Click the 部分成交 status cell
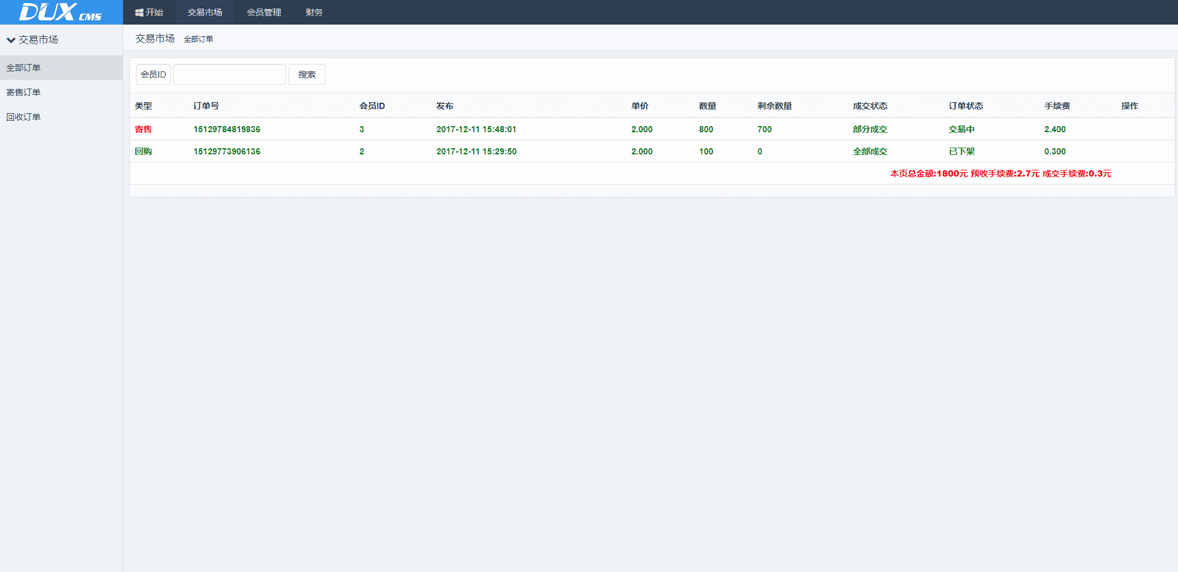This screenshot has height=572, width=1178. click(x=870, y=129)
